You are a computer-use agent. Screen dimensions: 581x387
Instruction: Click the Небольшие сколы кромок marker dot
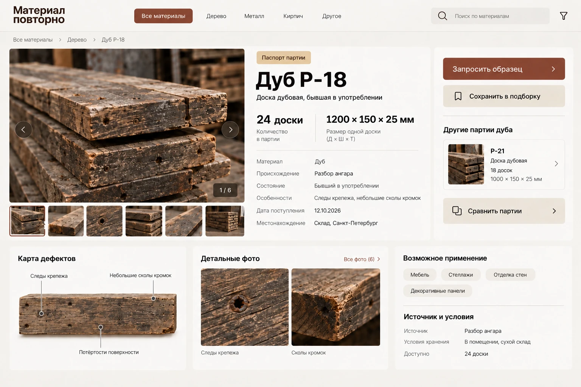point(153,299)
